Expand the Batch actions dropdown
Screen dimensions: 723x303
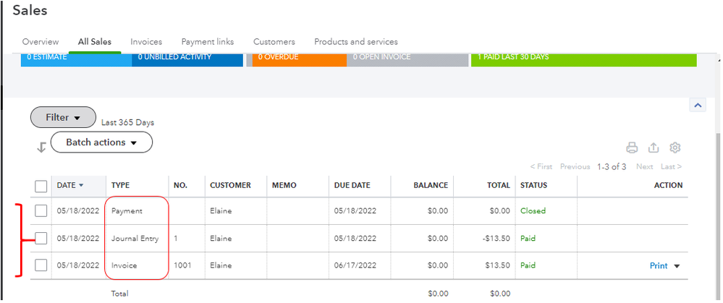point(101,142)
